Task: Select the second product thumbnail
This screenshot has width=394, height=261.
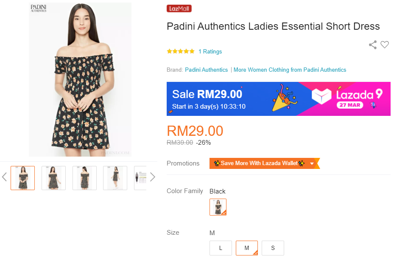Action: point(53,178)
